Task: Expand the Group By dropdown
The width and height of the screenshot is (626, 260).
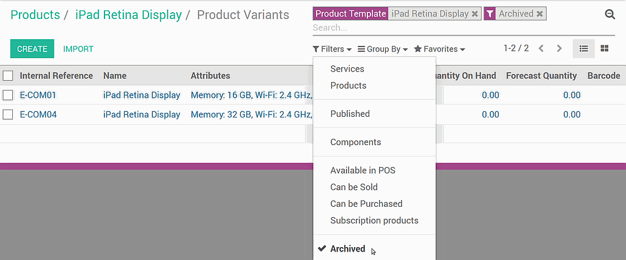Action: 383,49
